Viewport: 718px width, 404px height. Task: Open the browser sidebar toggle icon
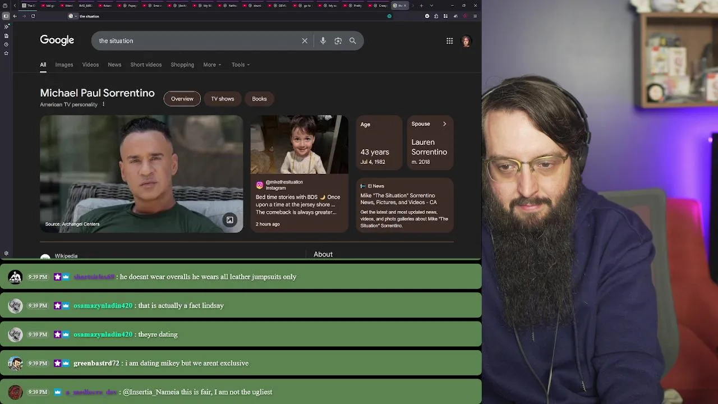click(6, 16)
